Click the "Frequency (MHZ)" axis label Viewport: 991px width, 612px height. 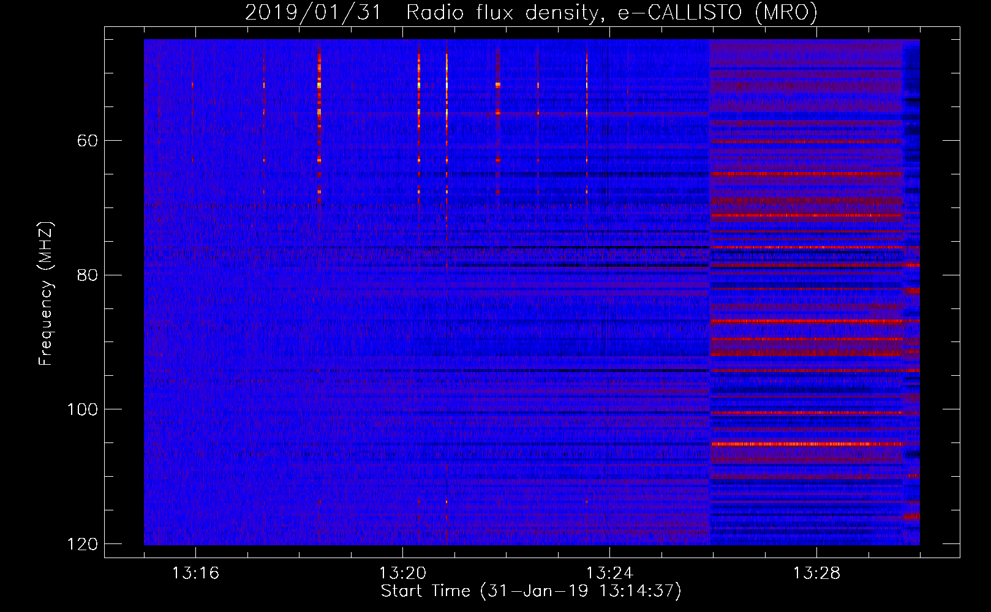[45, 293]
